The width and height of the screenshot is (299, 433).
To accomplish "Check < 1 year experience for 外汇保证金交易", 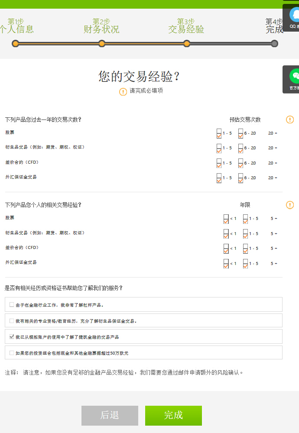I will click(x=226, y=264).
